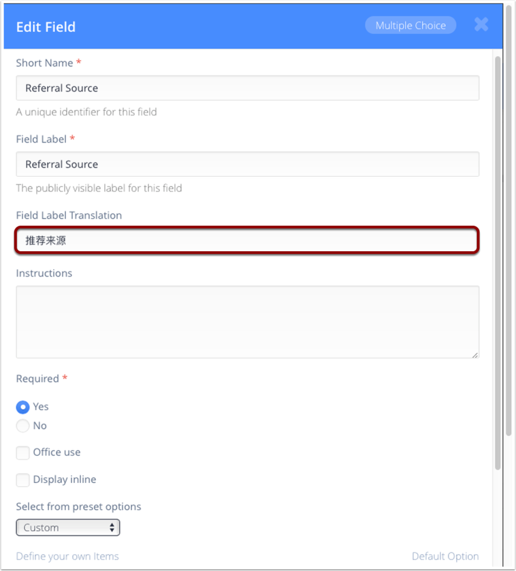Open the Custom preset options dropdown
Image resolution: width=516 pixels, height=571 pixels.
coord(68,528)
